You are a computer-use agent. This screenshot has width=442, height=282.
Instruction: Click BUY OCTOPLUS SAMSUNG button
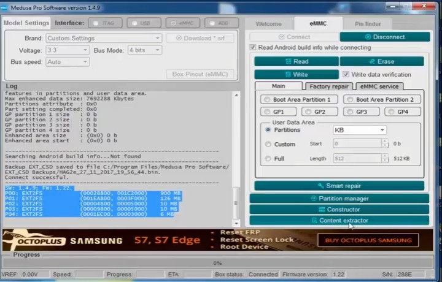coord(368,240)
